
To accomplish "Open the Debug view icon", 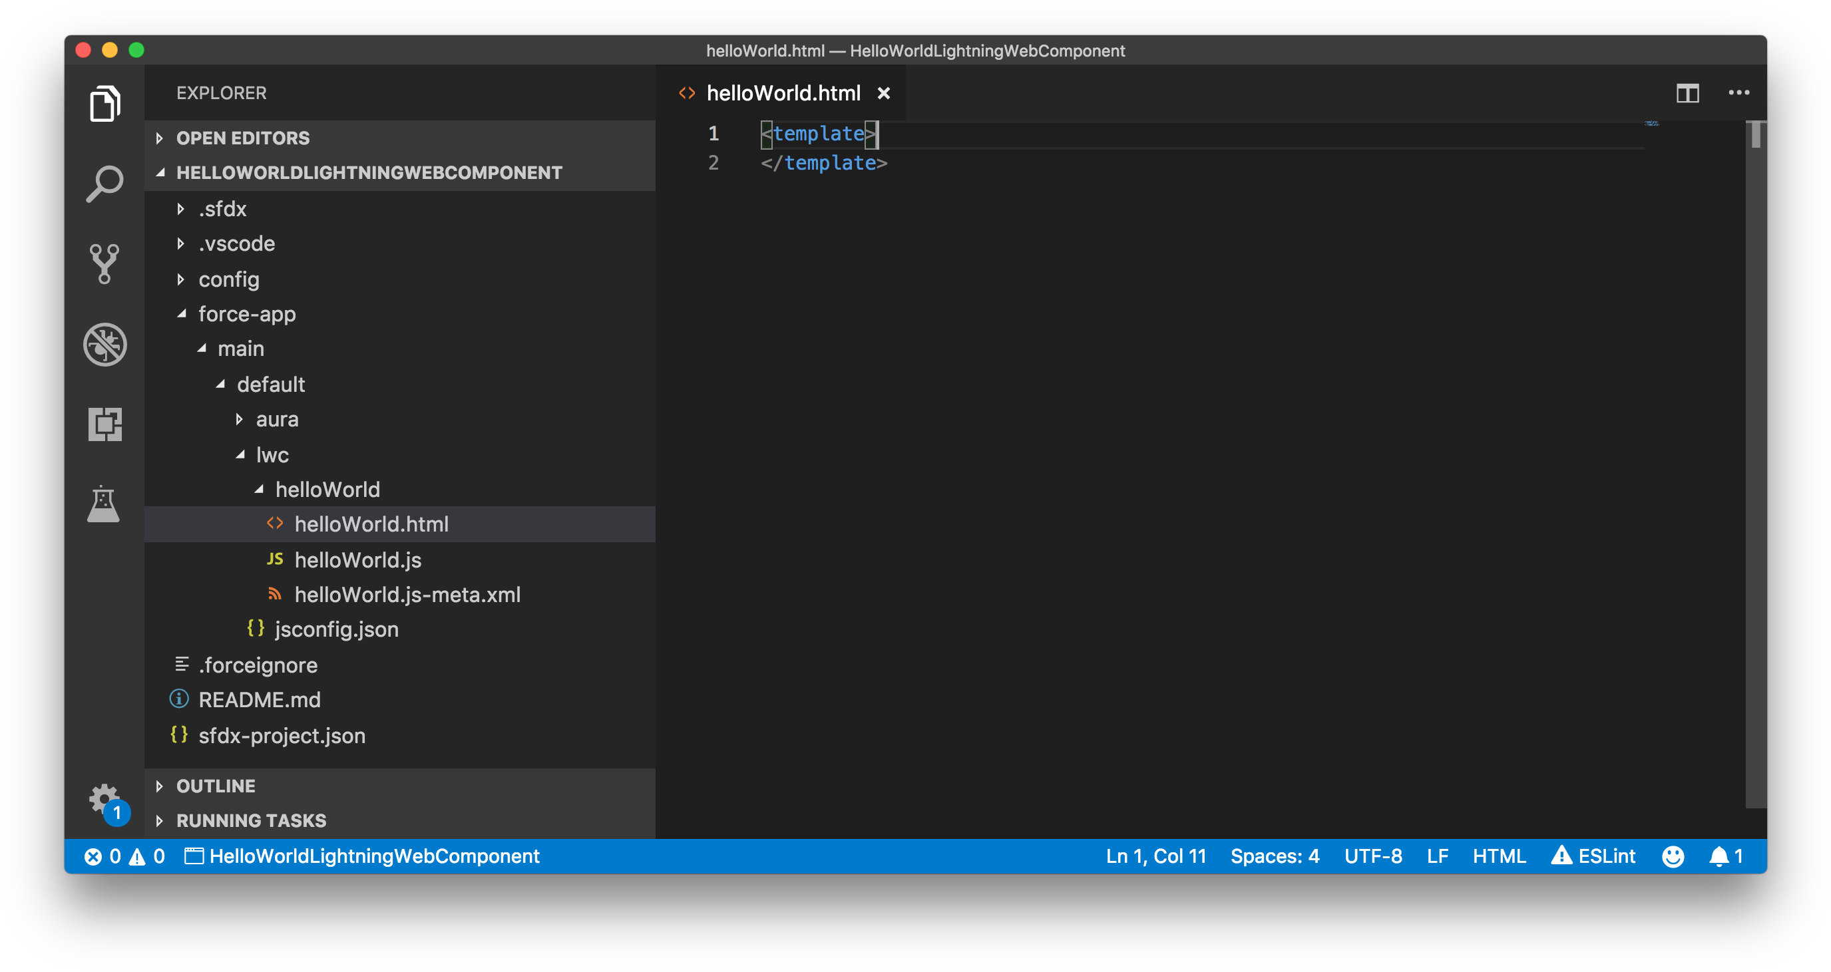I will (x=104, y=345).
